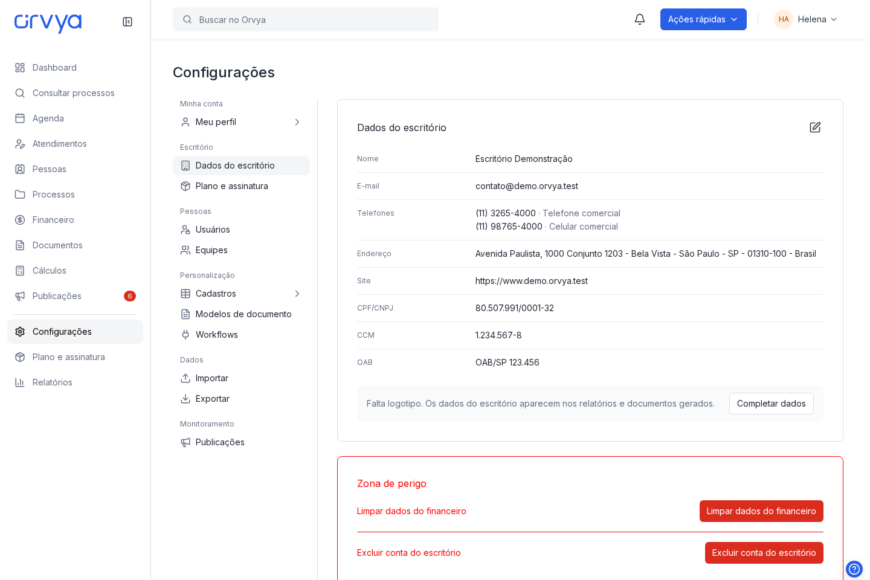Click the Pessoas contact icon

pos(20,169)
